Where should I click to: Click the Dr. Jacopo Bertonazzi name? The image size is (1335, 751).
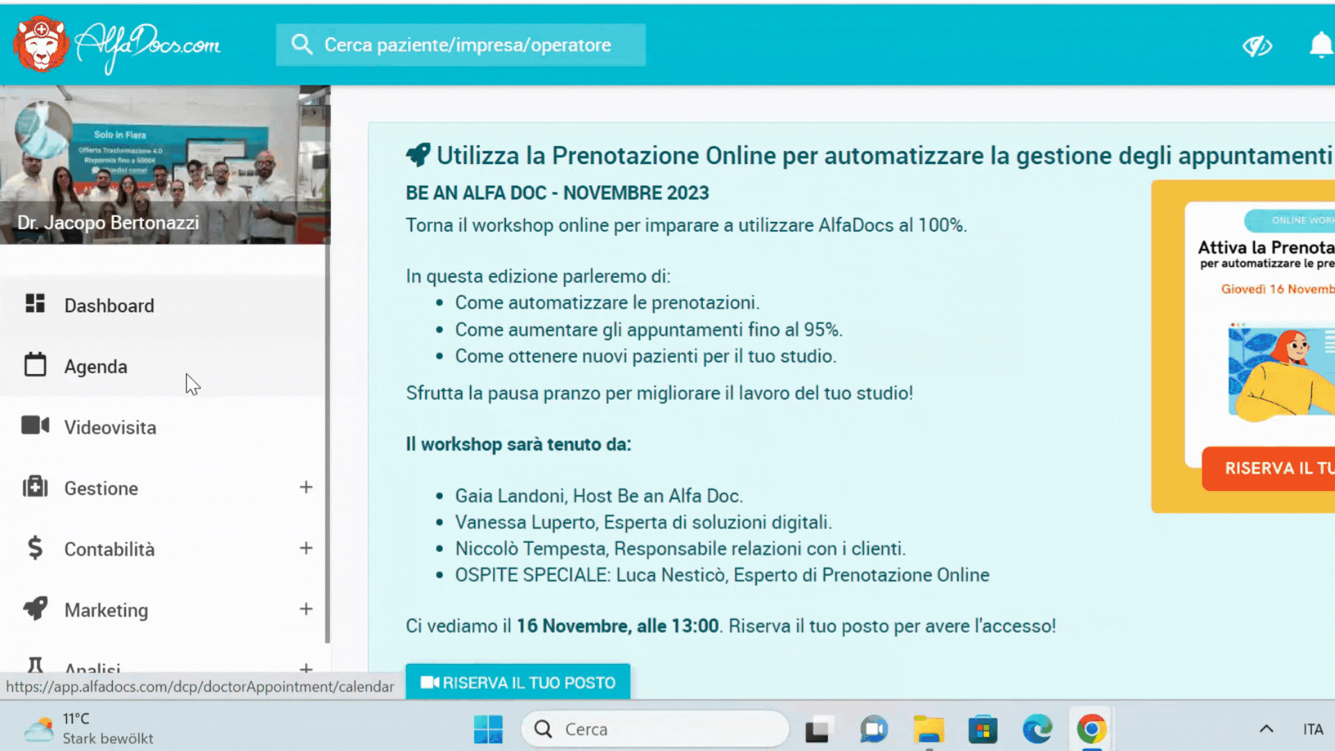coord(108,223)
